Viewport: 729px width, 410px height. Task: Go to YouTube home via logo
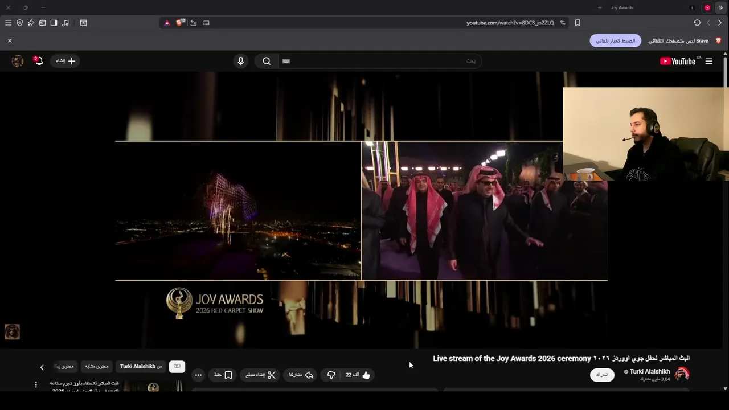(x=678, y=61)
